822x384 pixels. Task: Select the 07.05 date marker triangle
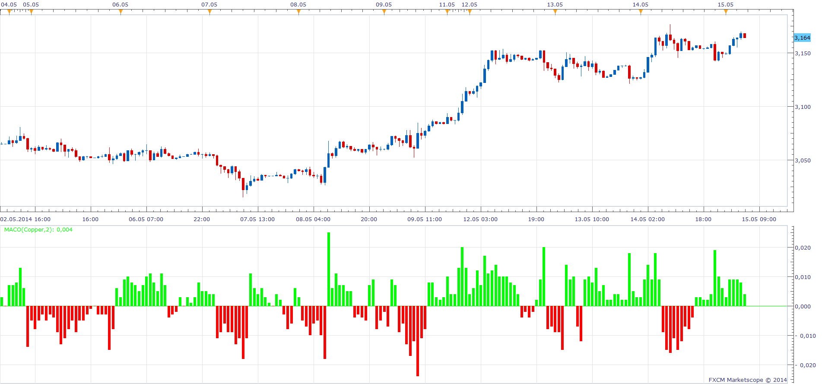point(209,12)
